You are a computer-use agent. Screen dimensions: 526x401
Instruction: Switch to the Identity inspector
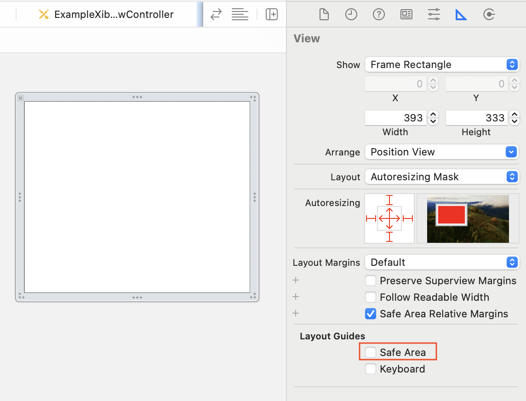[x=406, y=15]
